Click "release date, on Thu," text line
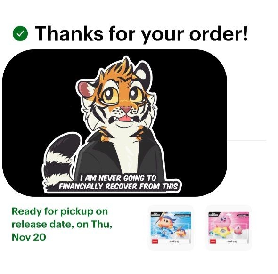278x274 pixels. [62, 225]
